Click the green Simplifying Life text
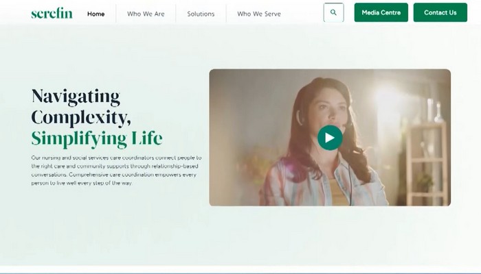This screenshot has height=274, width=481. (97, 138)
